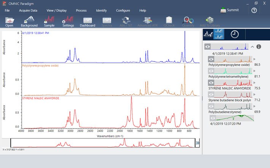Expand details arrow for Styrene butadiene block
The height and width of the screenshot is (168, 270).
(254, 94)
